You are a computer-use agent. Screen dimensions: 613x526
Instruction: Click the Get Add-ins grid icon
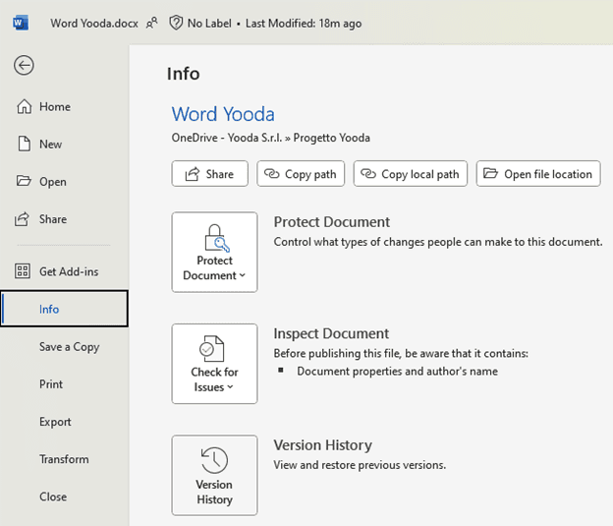[x=23, y=271]
